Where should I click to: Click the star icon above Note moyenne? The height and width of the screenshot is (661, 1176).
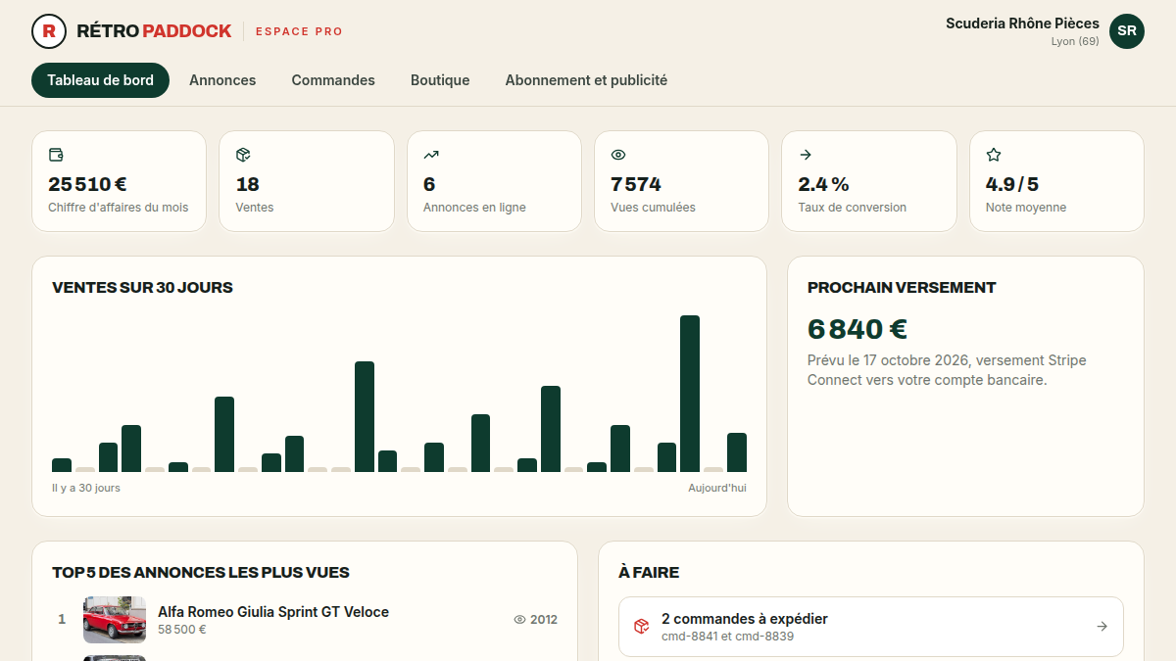994,155
